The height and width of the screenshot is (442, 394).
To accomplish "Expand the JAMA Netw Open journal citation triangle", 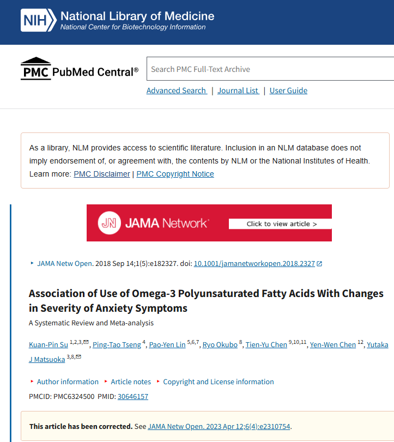I will [32, 263].
